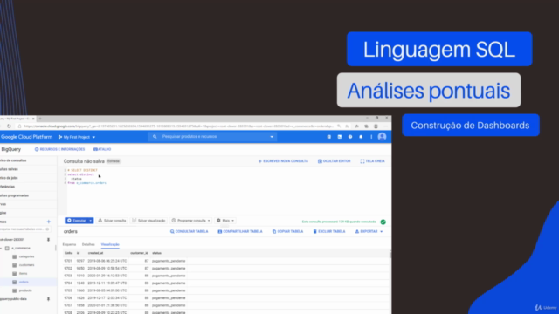Screen dimensions: 559x314
Task: Click ESCREVER NOVA CONSULTA link
Action: pyautogui.click(x=283, y=161)
